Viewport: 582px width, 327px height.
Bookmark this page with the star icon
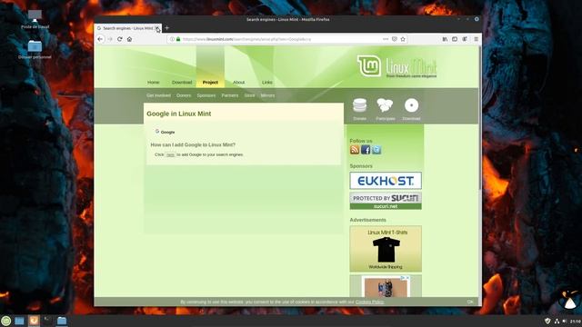403,39
